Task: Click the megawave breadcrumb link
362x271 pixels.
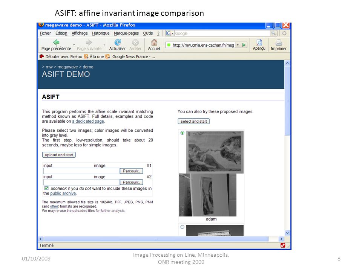Action: tap(67, 67)
